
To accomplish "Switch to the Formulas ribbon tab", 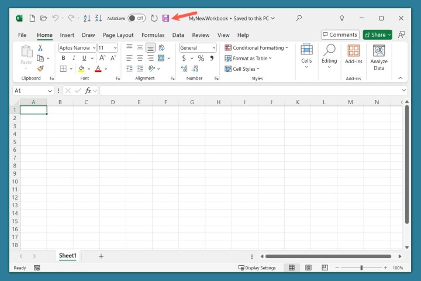I will tap(153, 35).
